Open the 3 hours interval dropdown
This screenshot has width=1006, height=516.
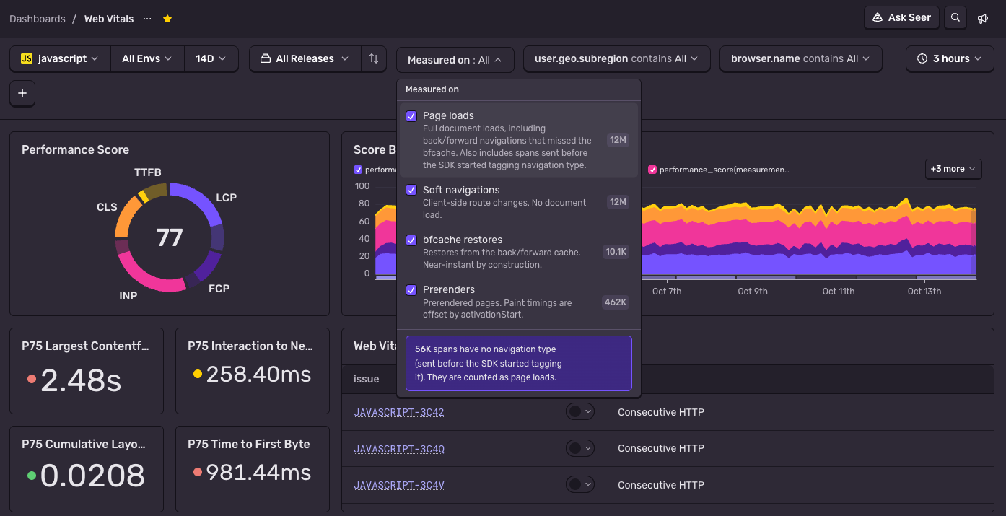pyautogui.click(x=950, y=58)
